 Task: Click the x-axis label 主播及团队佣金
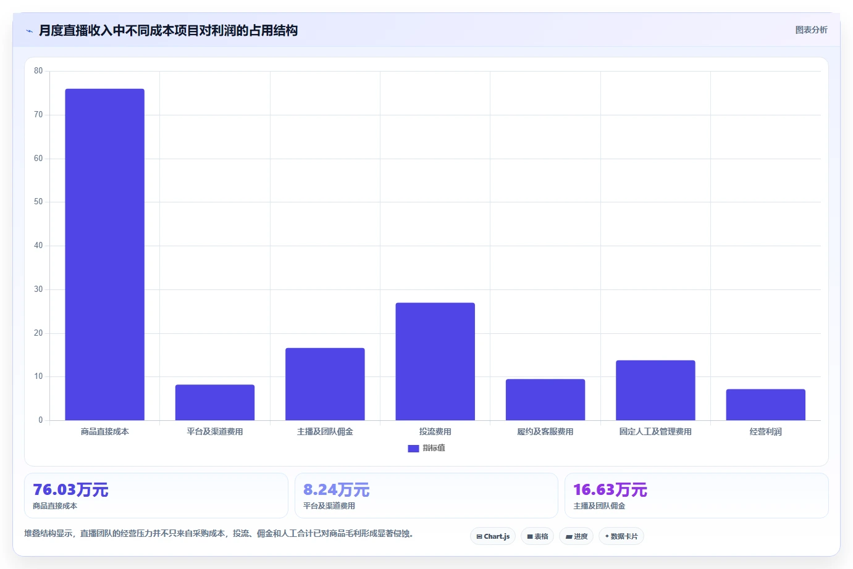click(325, 432)
